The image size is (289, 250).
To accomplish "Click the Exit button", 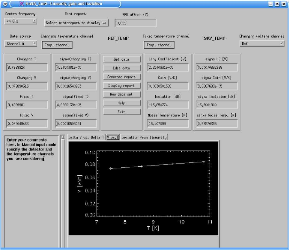I will (x=121, y=112).
